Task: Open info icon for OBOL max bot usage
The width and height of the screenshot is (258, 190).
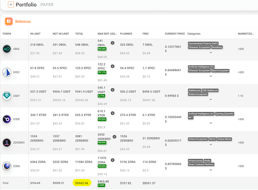Action: tap(113, 43)
